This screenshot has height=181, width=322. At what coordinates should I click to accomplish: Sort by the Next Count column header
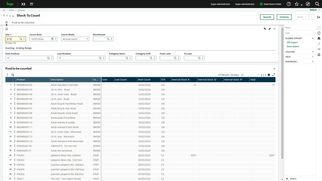pos(149,79)
